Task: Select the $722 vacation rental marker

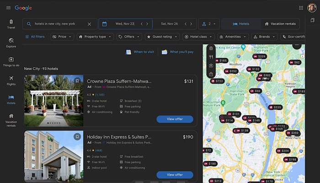Action: pos(217,81)
